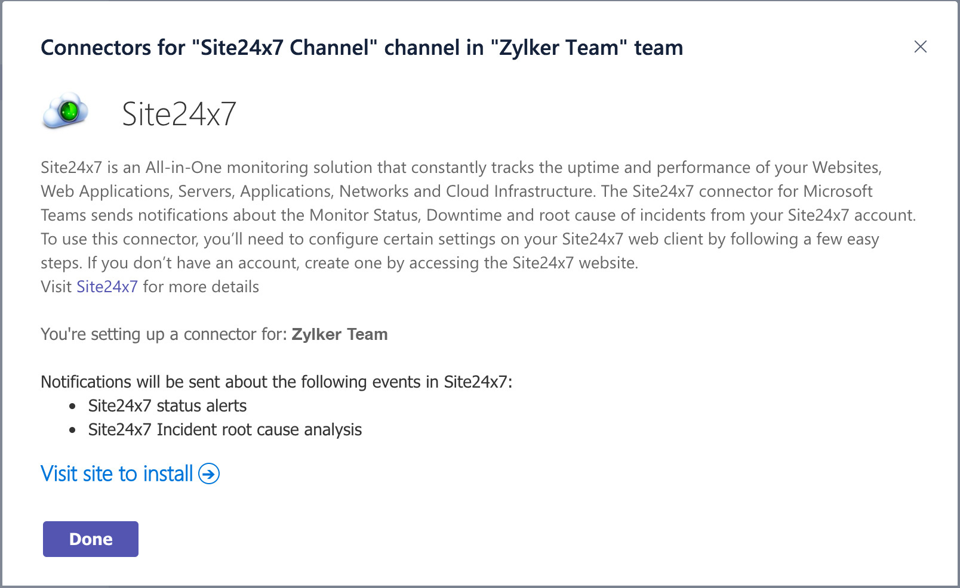Click the "for more details" text after the link

(x=201, y=287)
